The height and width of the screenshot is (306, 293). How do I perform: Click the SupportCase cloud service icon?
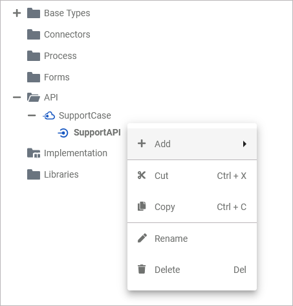pyautogui.click(x=49, y=115)
